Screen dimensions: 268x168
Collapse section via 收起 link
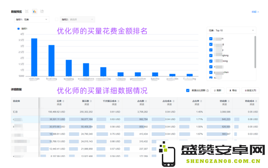[x=255, y=12]
